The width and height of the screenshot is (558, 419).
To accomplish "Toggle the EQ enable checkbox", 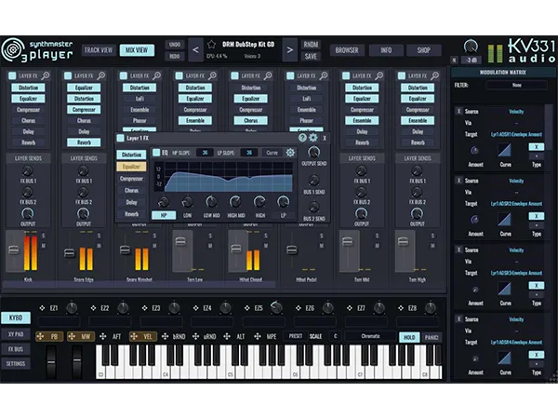I will click(156, 153).
